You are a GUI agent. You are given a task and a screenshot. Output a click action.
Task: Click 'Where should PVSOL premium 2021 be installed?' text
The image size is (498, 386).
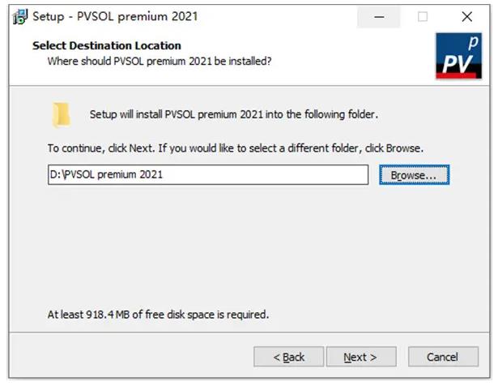pos(160,61)
